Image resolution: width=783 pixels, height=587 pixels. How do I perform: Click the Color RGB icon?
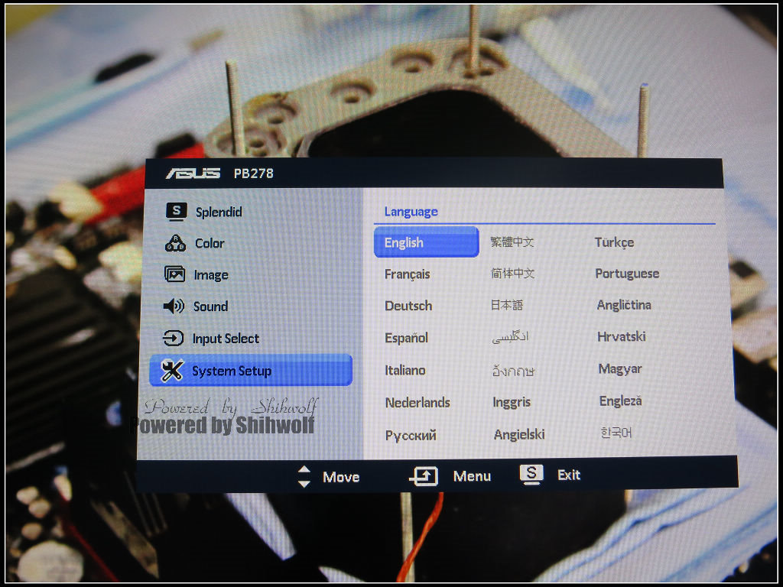175,243
